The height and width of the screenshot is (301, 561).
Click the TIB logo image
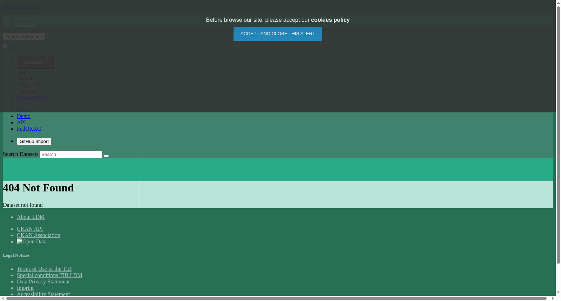[10, 47]
